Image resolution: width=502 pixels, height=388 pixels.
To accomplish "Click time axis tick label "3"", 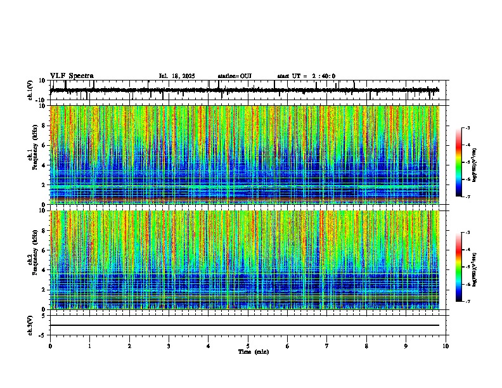I will click(169, 346).
